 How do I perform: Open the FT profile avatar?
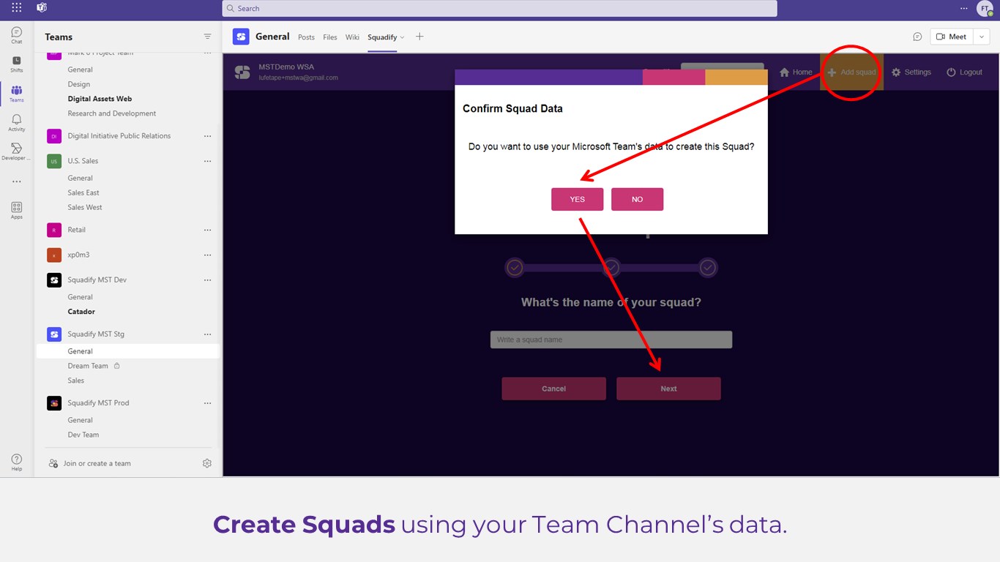pos(985,8)
